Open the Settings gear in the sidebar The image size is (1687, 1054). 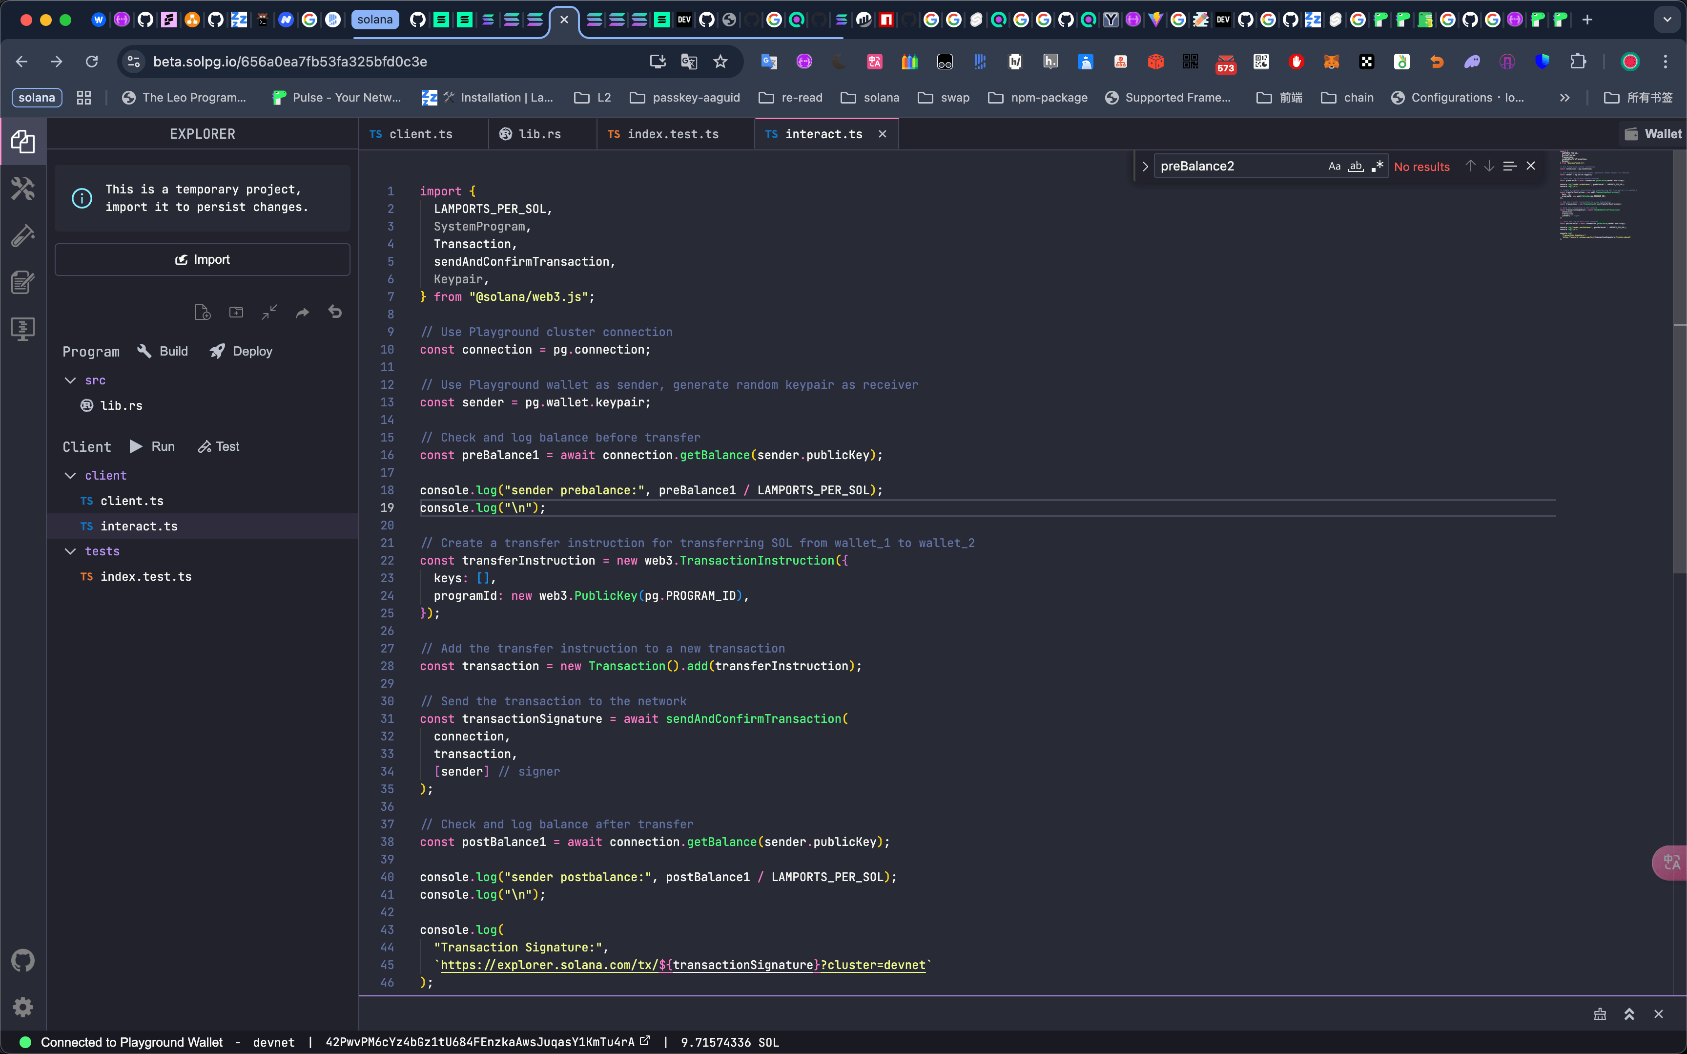point(23,1007)
